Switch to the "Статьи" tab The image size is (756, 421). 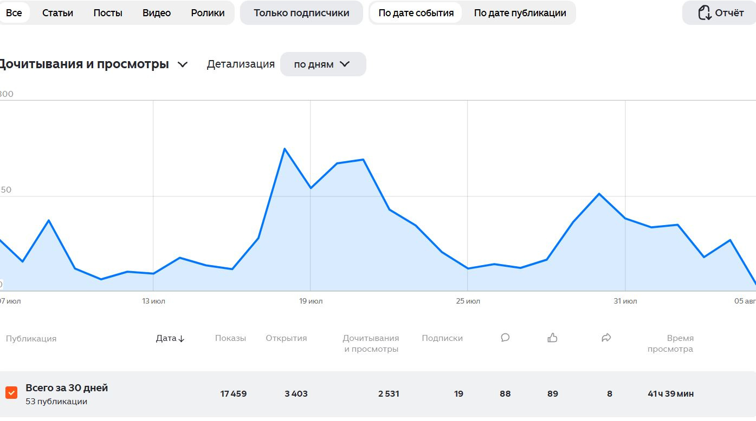(57, 13)
